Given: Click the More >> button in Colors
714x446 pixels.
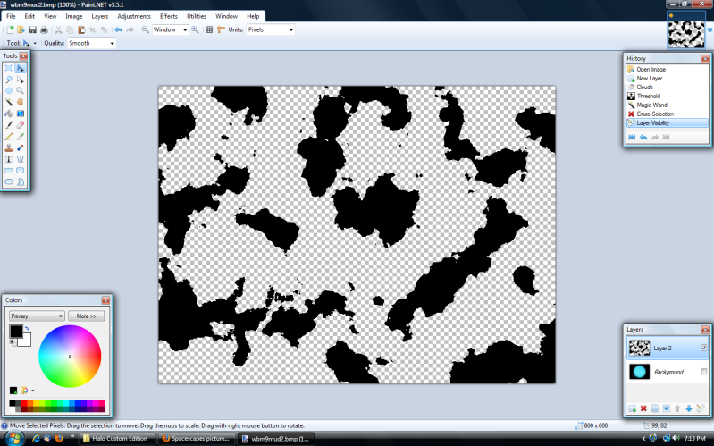Looking at the screenshot, I should point(86,316).
